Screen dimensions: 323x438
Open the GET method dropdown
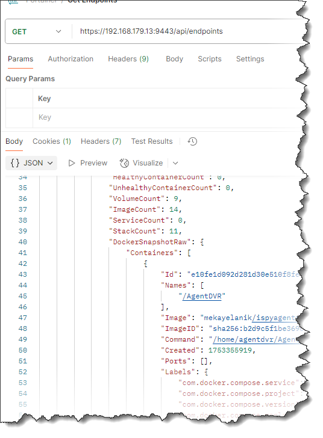tap(37, 31)
